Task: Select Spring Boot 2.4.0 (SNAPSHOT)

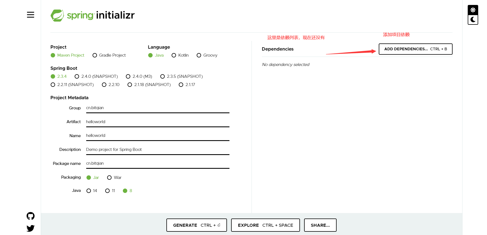Action: coord(96,76)
